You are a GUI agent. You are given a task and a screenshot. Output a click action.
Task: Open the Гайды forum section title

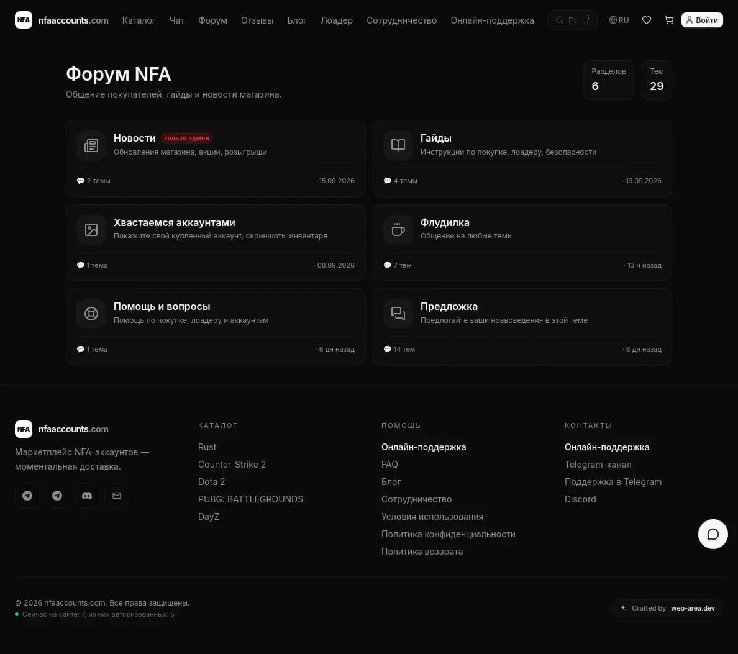pyautogui.click(x=436, y=138)
